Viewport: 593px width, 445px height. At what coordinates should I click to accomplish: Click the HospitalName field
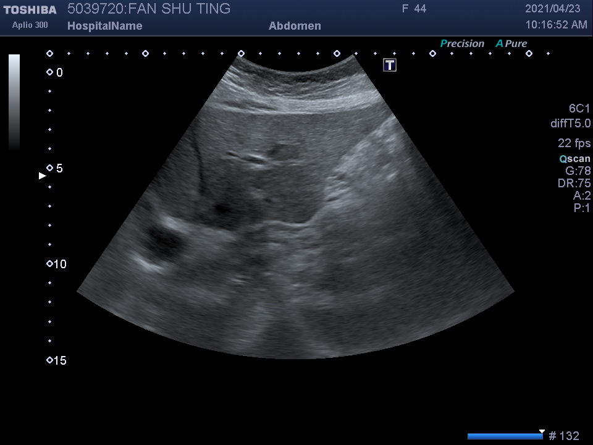pos(104,26)
